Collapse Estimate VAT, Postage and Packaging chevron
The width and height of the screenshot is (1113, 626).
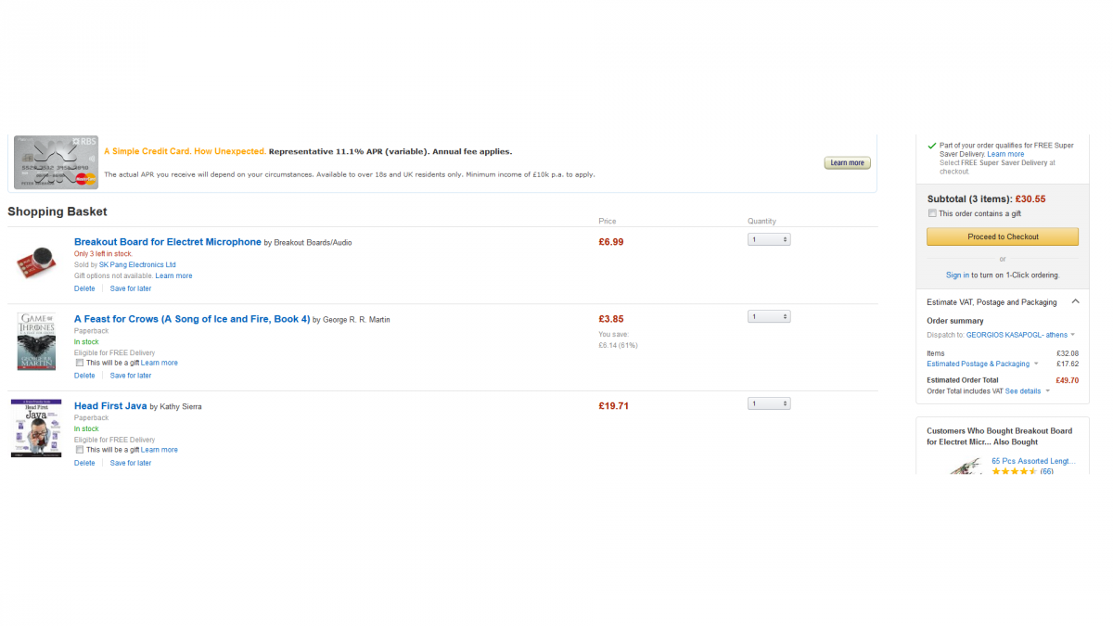1075,301
